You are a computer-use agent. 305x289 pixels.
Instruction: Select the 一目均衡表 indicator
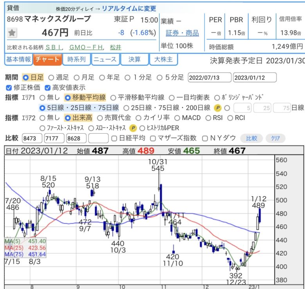[x=172, y=98]
